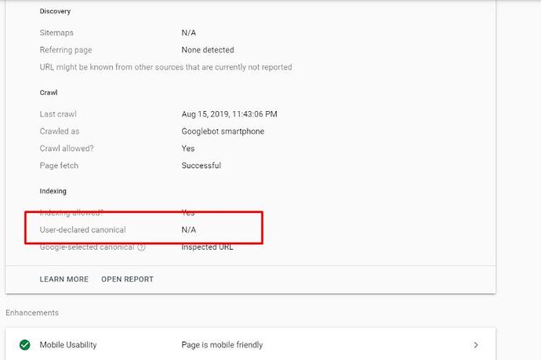The image size is (541, 360).
Task: Click the green checkmark icon for Mobile Usability
Action: point(25,345)
